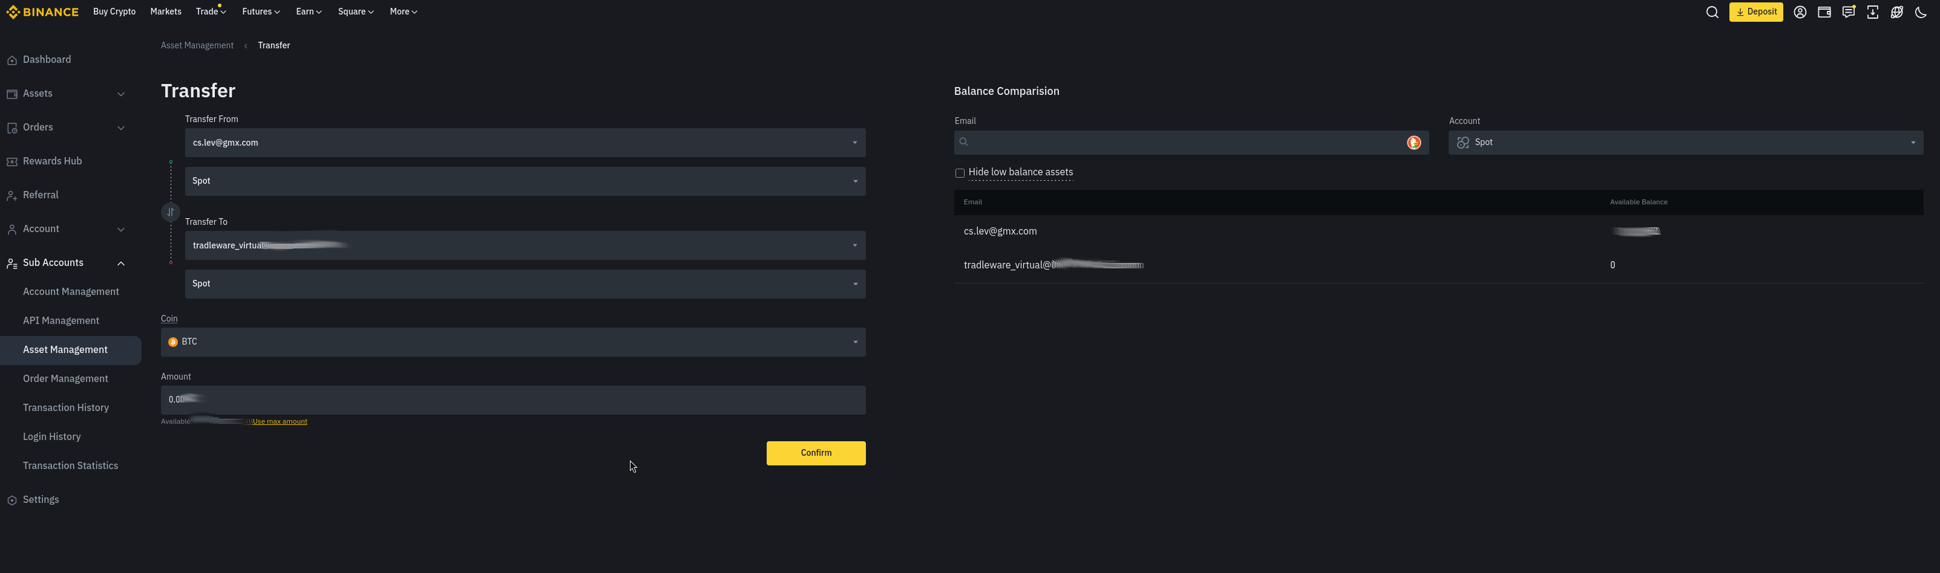
Task: Open the user profile icon
Action: click(1800, 12)
